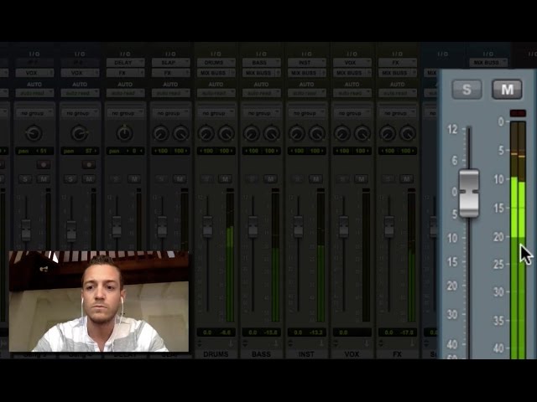Screen dimensions: 537x402
Task: Click the presenter webcam video overlay
Action: 99,301
